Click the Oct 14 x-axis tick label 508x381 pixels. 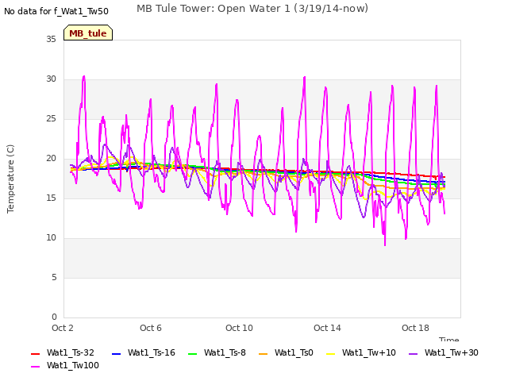click(327, 328)
